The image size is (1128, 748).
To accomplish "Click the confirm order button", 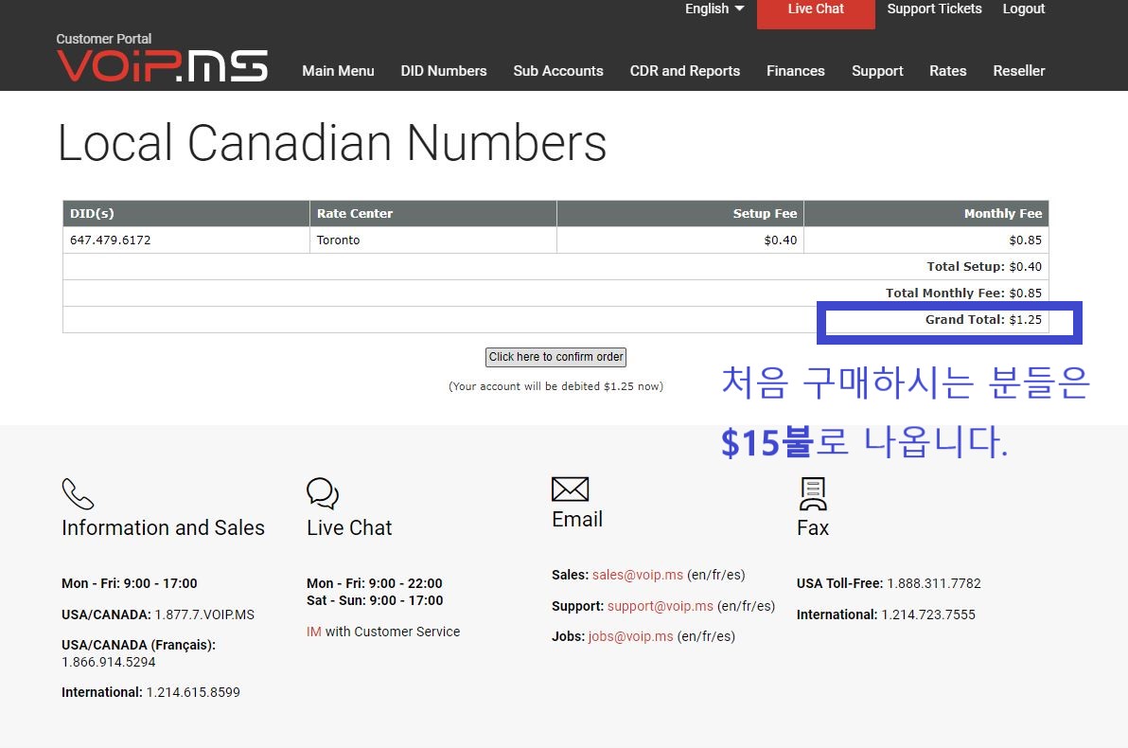I will point(555,357).
